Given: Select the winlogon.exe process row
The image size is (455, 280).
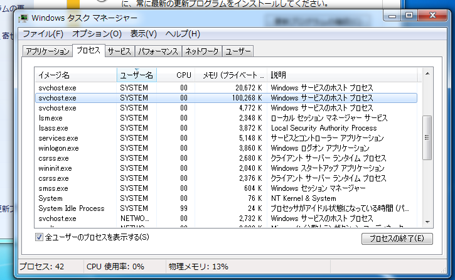Looking at the screenshot, I should (226, 148).
